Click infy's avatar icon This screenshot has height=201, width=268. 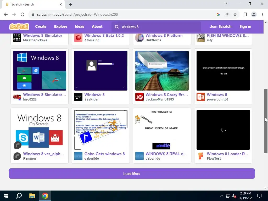tap(201, 38)
